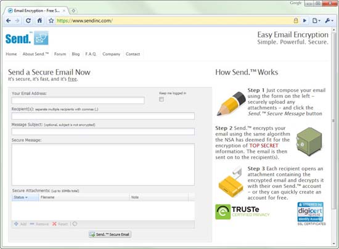339x249 pixels.
Task: Click the Send. logo
Action: coord(18,39)
